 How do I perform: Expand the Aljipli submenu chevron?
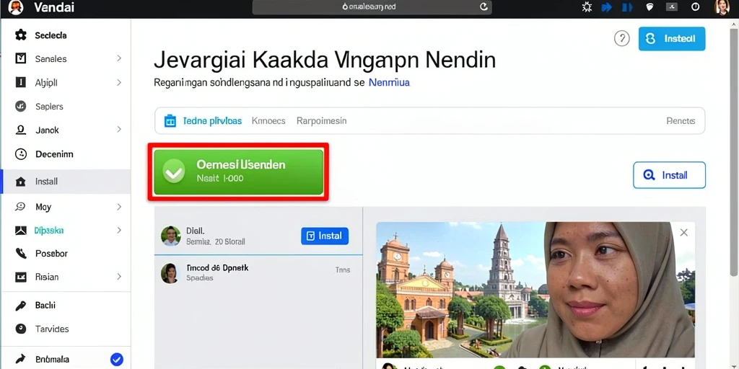[119, 82]
